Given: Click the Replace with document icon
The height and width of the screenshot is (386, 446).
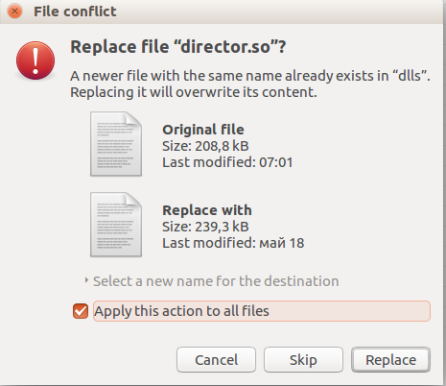Looking at the screenshot, I should (x=116, y=225).
